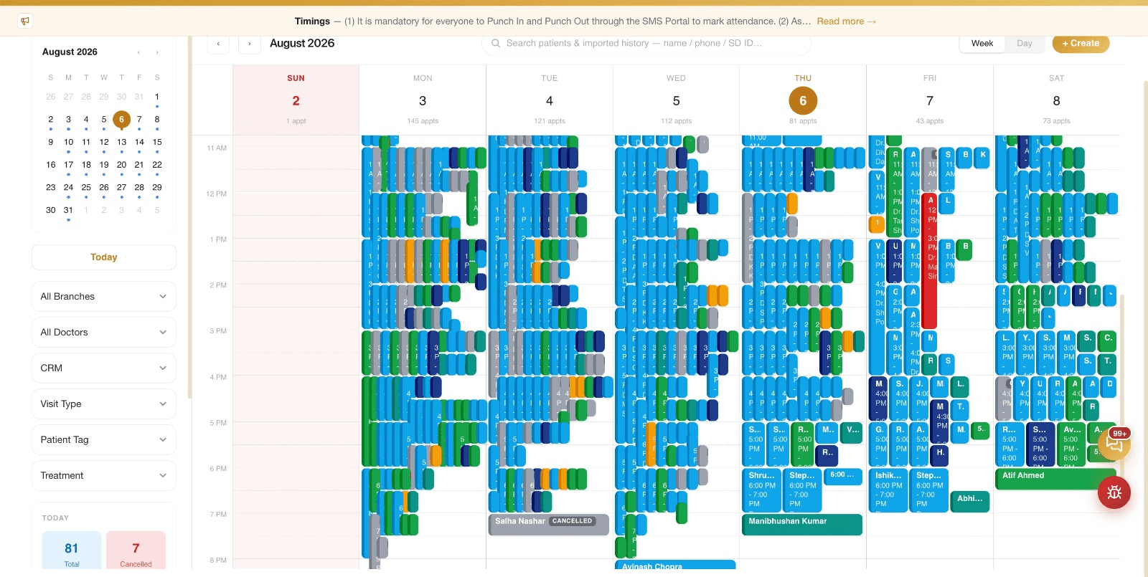Select August 15 in mini calendar
1148x577 pixels.
157,142
